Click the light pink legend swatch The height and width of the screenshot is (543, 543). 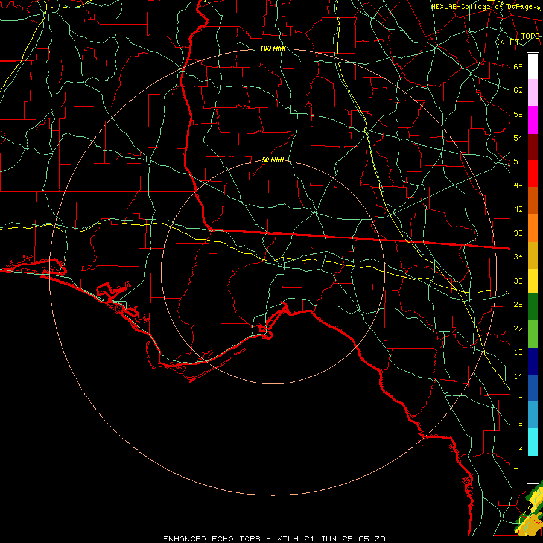[533, 93]
